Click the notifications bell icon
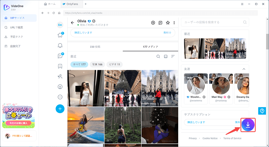Image resolution: width=269 pixels, height=147 pixels. tap(60, 45)
